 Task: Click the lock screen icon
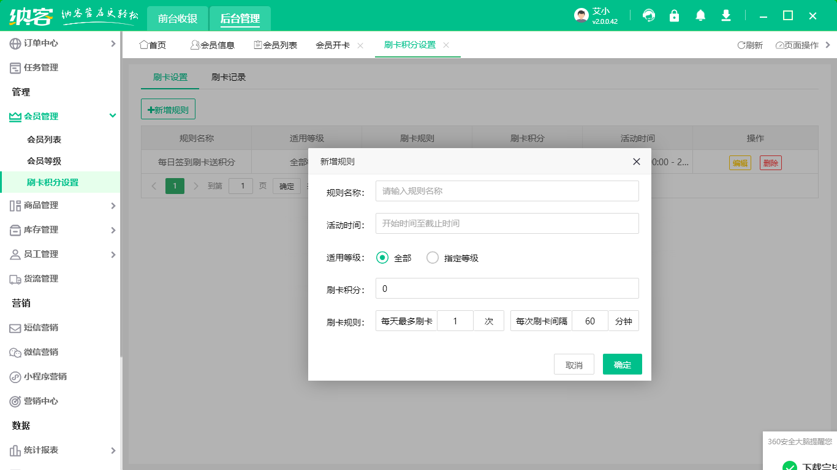674,15
